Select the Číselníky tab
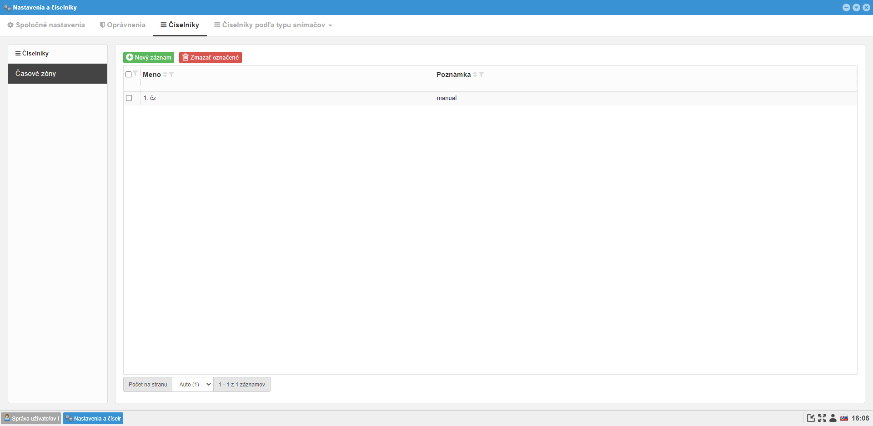The height and width of the screenshot is (426, 873). point(180,25)
